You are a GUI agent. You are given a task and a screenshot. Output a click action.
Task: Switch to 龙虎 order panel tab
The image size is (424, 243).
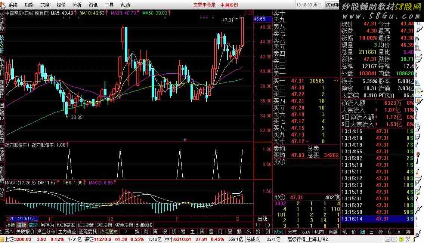pyautogui.click(x=306, y=232)
